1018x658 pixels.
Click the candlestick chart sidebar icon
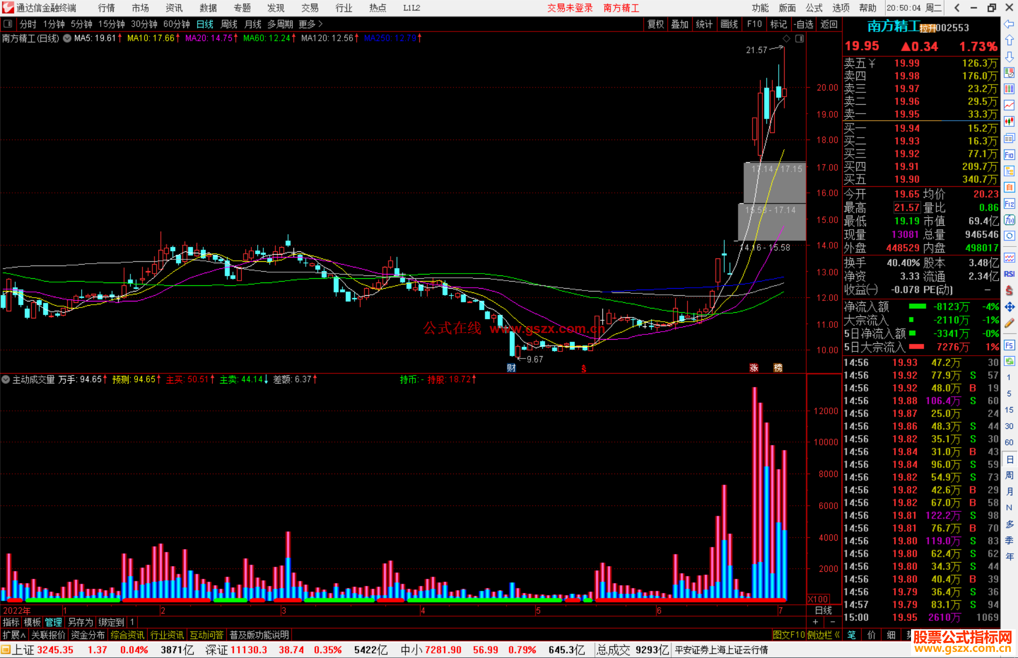[x=1009, y=121]
